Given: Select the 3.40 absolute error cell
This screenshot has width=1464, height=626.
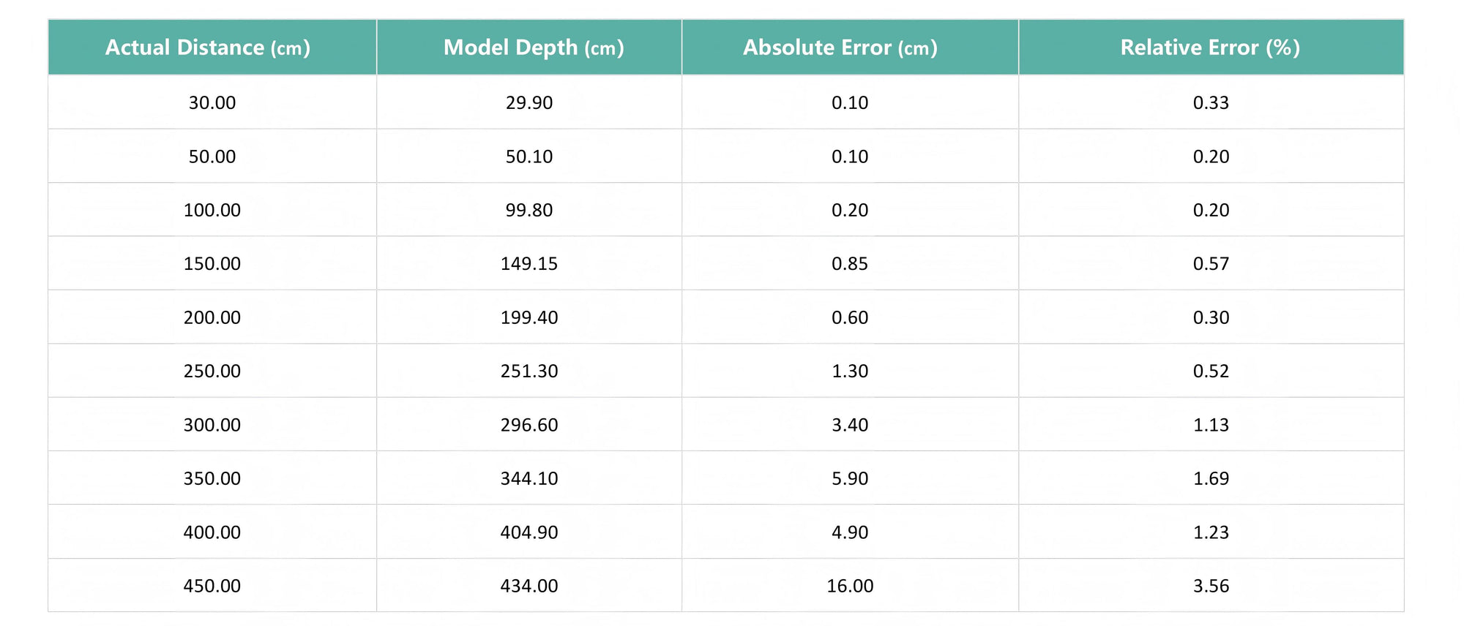Looking at the screenshot, I should (x=850, y=425).
